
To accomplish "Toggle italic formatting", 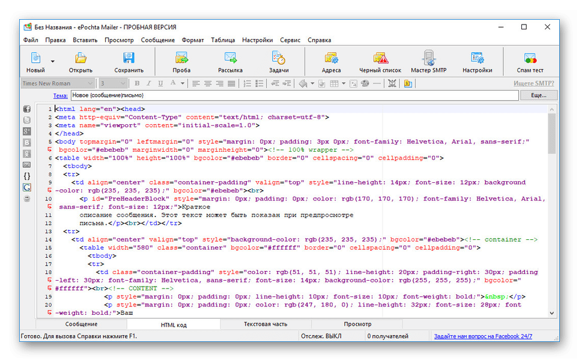I will point(149,83).
